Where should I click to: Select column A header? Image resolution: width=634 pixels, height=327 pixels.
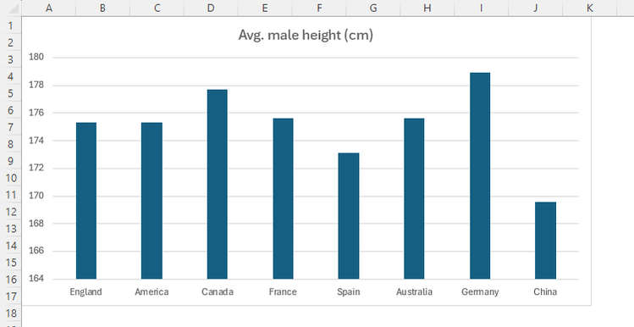coord(49,8)
